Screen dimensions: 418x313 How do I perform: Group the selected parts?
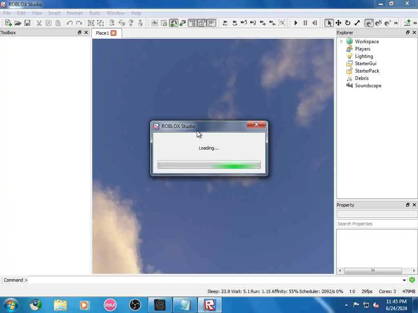coord(91,23)
